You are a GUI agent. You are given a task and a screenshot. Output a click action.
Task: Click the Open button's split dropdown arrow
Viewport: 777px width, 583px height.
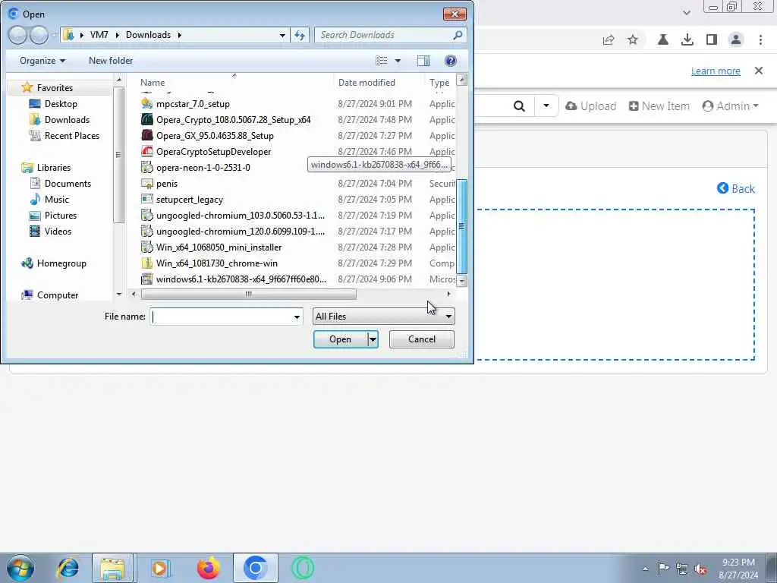point(373,339)
